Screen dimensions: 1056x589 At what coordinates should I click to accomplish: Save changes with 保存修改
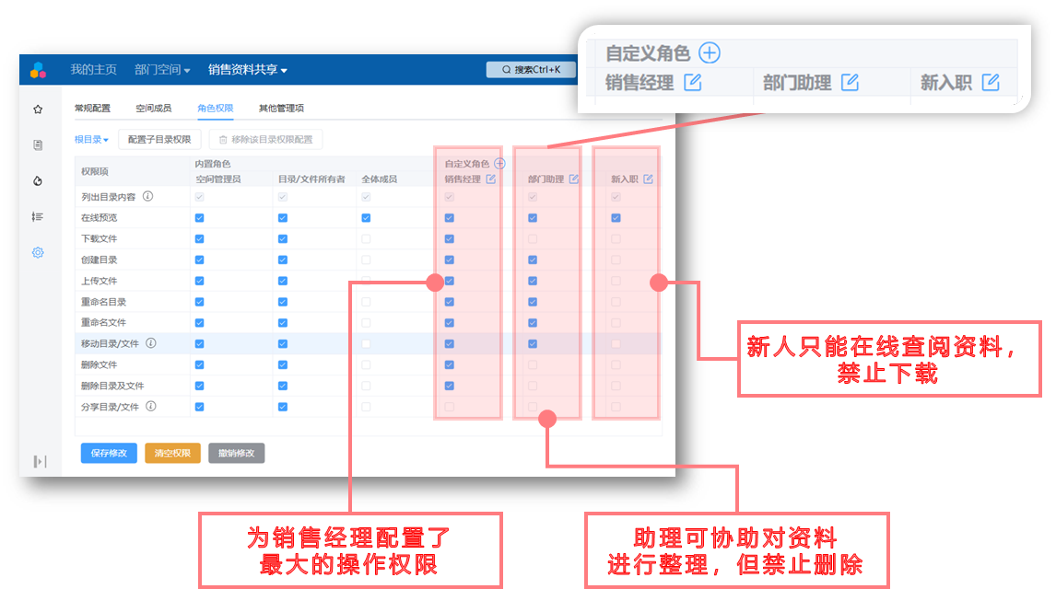[109, 453]
